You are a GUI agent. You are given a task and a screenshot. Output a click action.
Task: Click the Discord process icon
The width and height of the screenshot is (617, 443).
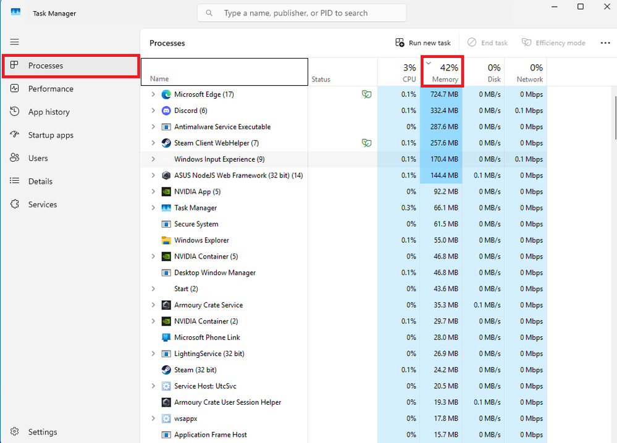coord(166,110)
